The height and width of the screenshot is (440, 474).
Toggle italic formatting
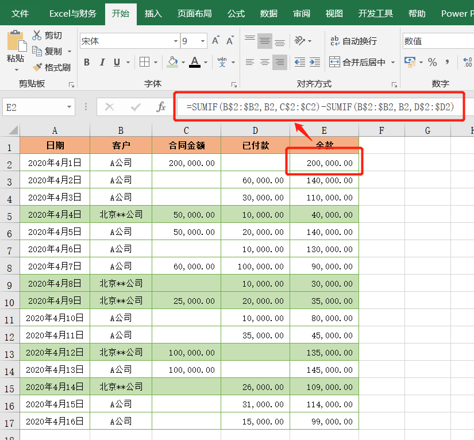(102, 63)
